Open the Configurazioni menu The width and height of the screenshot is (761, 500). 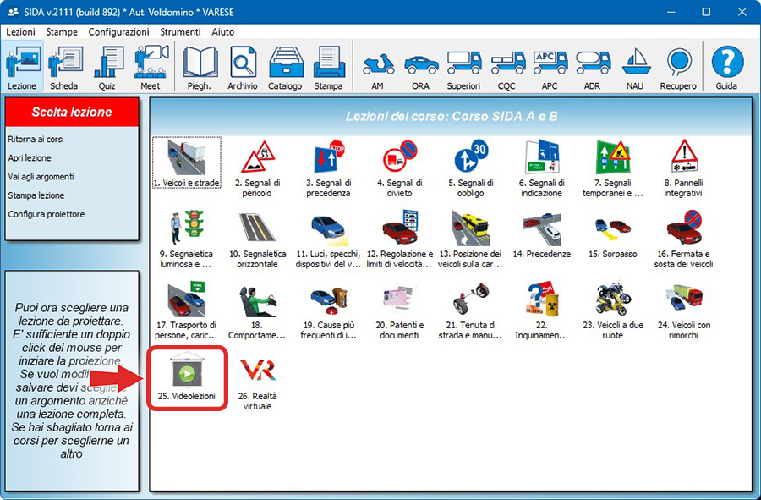click(118, 32)
